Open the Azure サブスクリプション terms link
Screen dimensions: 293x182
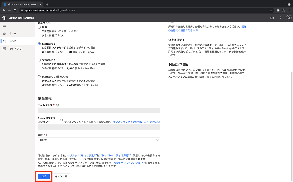click(x=129, y=163)
